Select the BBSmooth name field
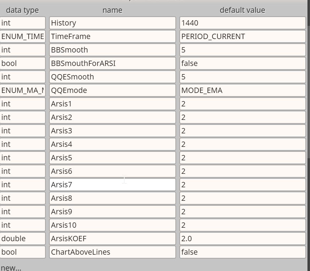310x271 pixels. tap(112, 50)
